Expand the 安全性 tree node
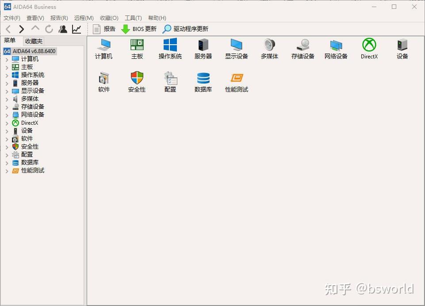 (x=7, y=147)
